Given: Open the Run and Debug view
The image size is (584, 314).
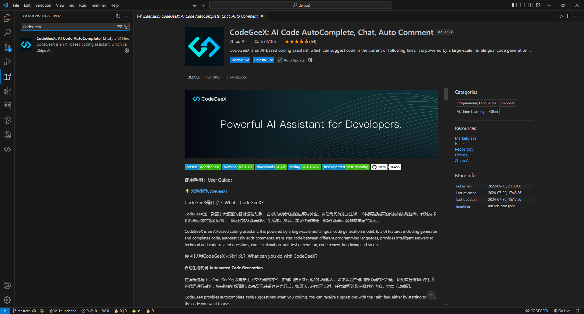Looking at the screenshot, I should [x=7, y=62].
